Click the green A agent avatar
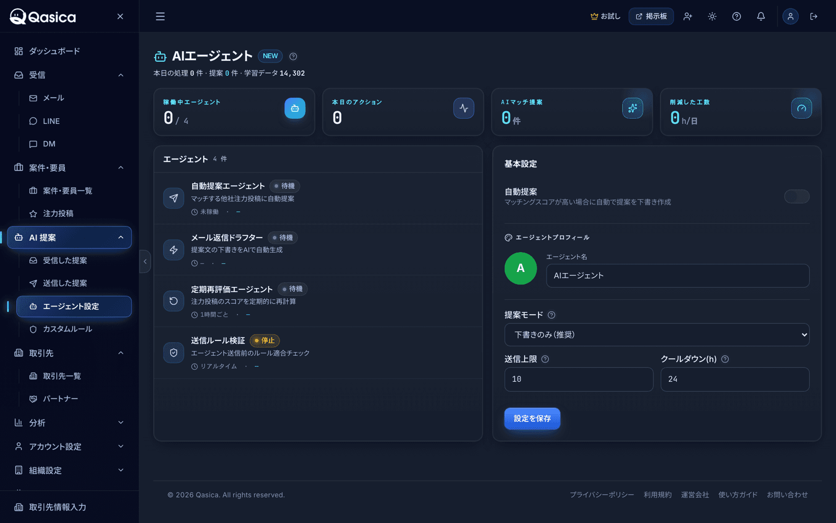The image size is (836, 523). pos(520,268)
